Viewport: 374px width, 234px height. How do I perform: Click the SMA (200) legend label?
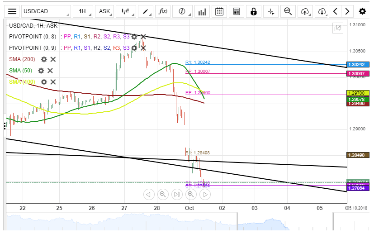[x=22, y=59]
